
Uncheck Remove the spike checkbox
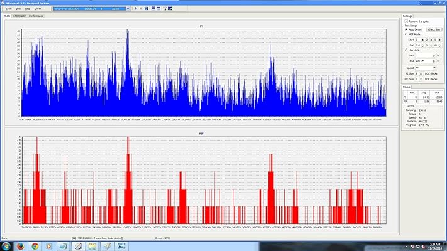tap(406, 21)
